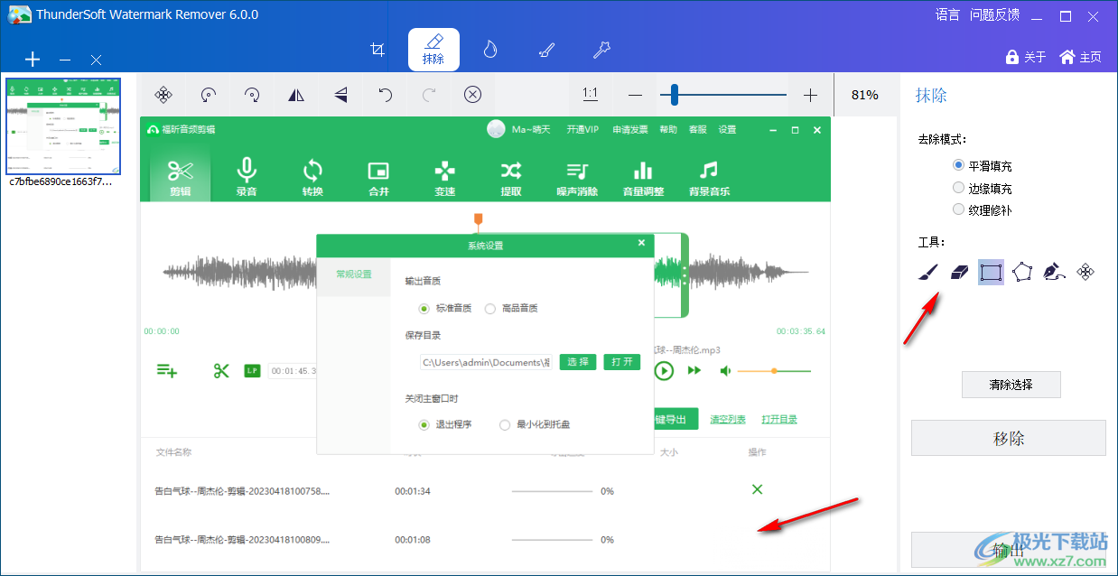Click the 81% zoom value

[x=864, y=95]
